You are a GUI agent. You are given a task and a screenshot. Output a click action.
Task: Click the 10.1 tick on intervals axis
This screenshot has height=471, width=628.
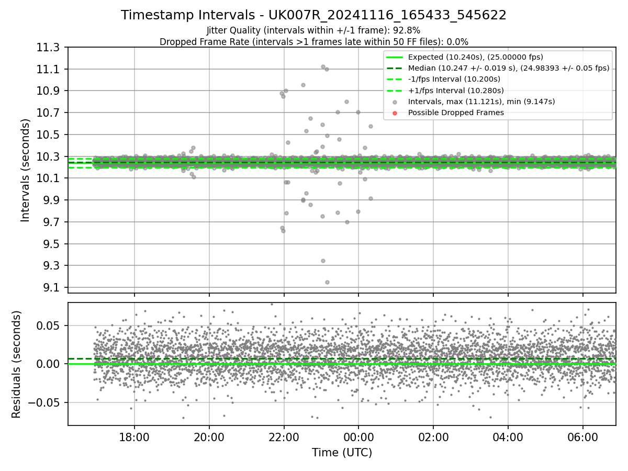click(49, 178)
